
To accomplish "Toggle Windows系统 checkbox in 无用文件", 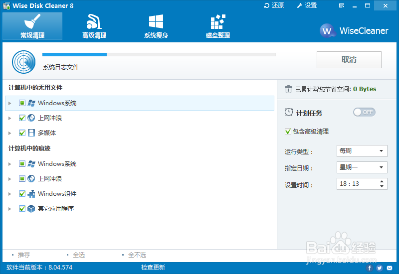I will 22,103.
